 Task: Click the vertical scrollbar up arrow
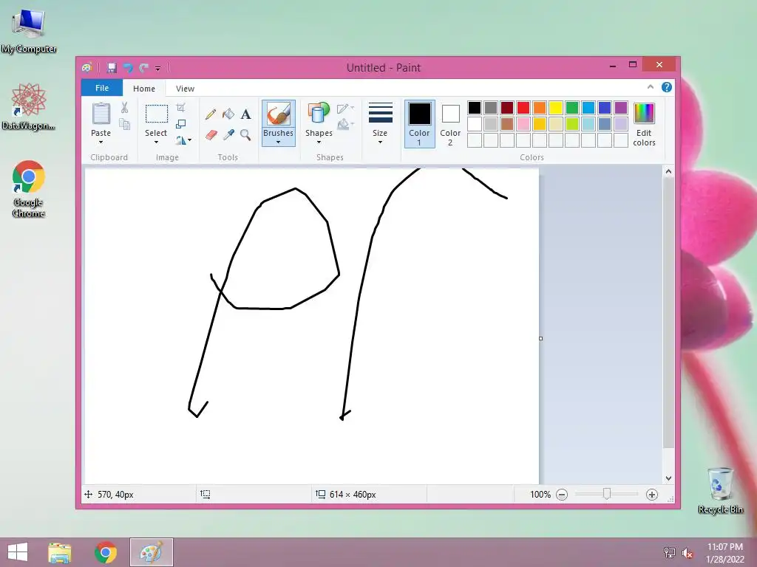click(x=668, y=171)
